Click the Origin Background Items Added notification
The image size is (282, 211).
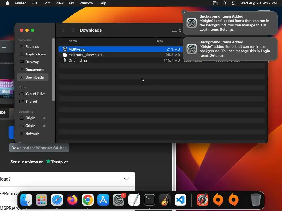230,49
